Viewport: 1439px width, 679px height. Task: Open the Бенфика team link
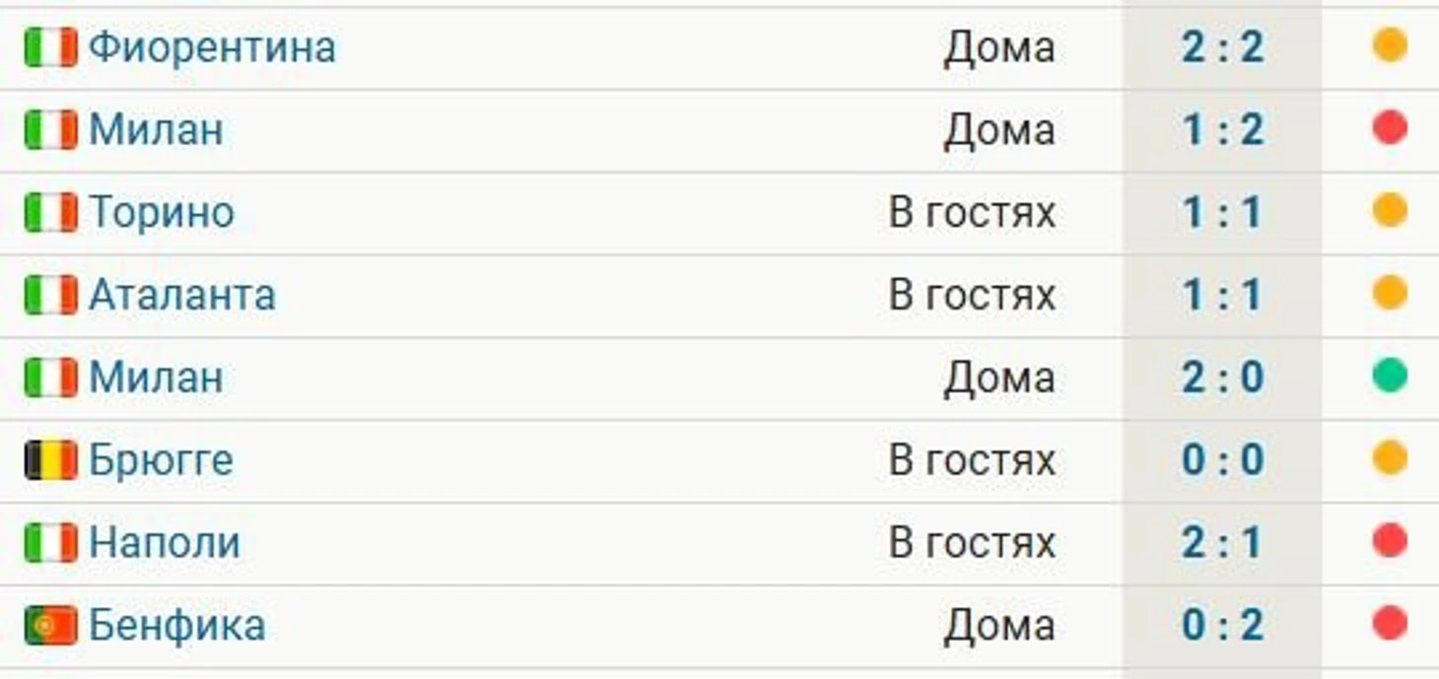click(177, 626)
